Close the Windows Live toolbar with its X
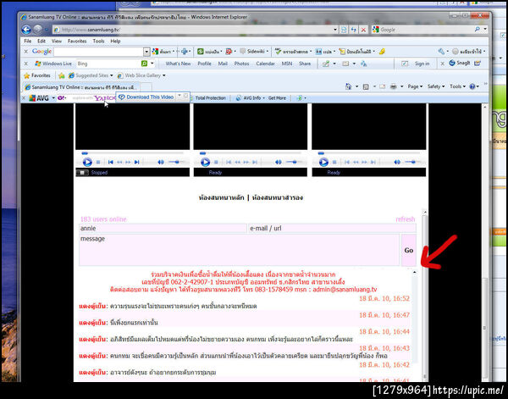Screen dimensions: 508x399 [26, 64]
